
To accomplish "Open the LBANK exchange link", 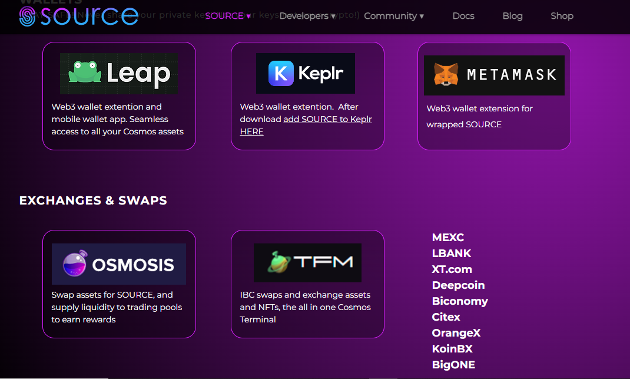I will [x=451, y=253].
